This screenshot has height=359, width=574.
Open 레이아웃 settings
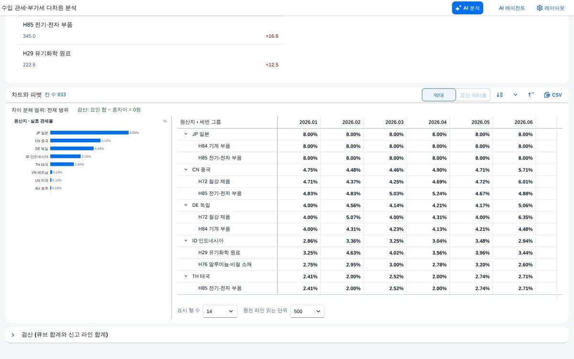click(551, 8)
